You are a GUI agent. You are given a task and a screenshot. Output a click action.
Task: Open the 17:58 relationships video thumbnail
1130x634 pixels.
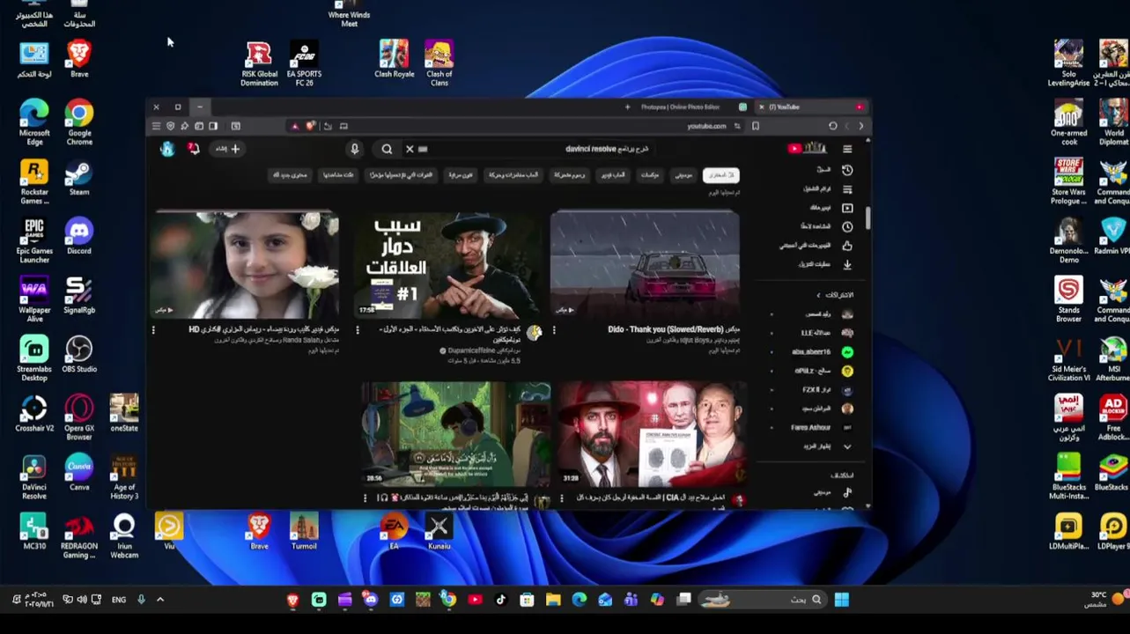(x=448, y=264)
